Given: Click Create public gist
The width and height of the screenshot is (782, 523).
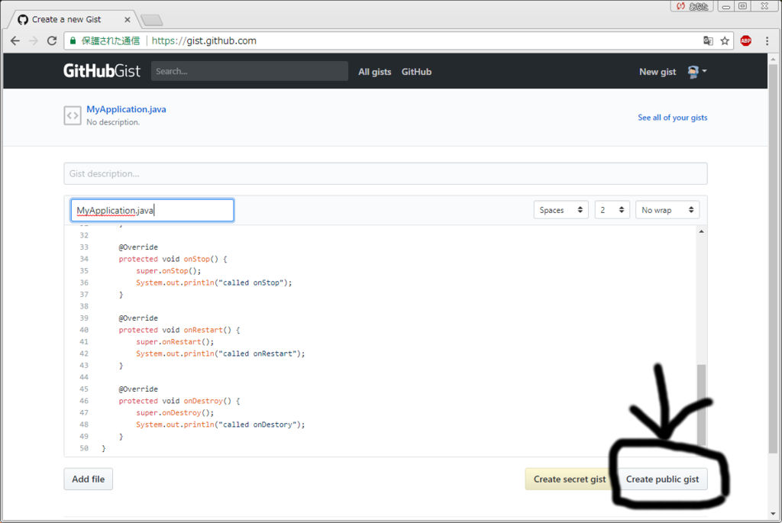Looking at the screenshot, I should pos(662,479).
